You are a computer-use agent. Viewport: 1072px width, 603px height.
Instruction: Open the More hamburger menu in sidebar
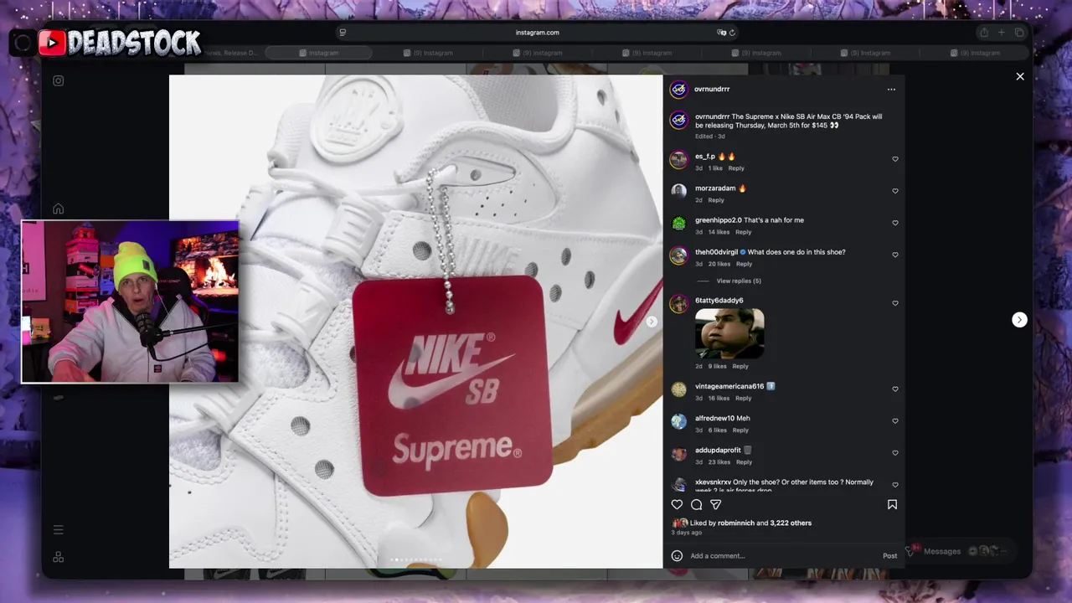coord(58,529)
